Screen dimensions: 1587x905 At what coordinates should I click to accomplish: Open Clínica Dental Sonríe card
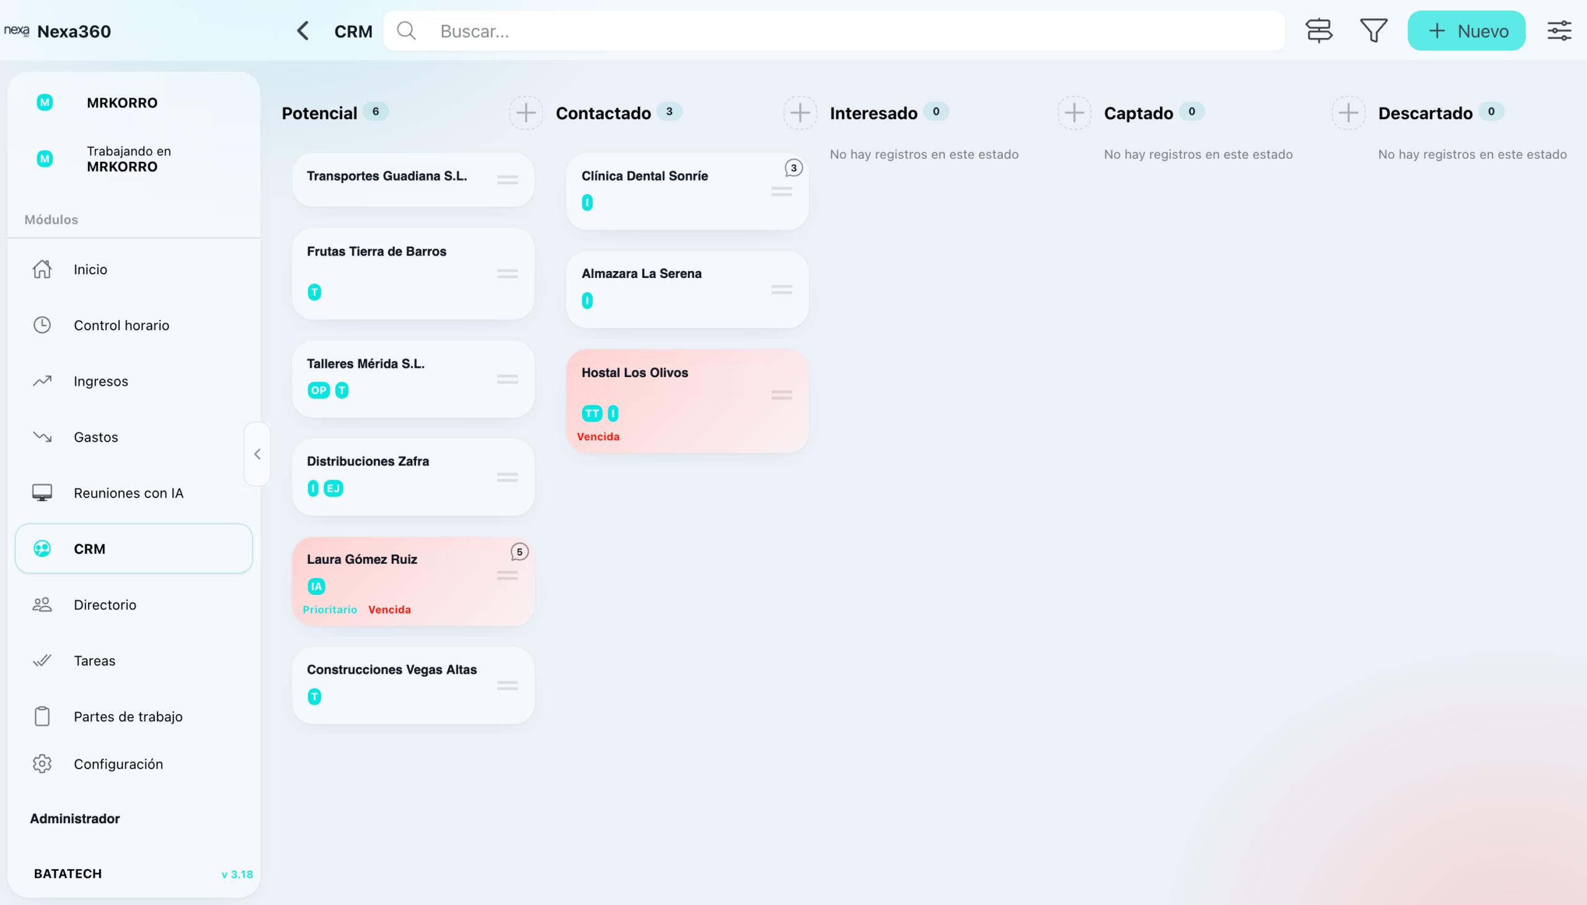687,192
